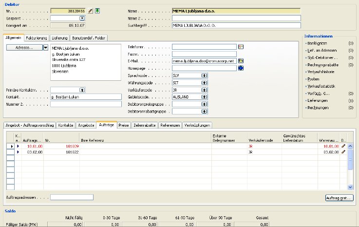Open the Gesperrt dropdown
Viewport: 359px width, 227px height.
point(82,18)
